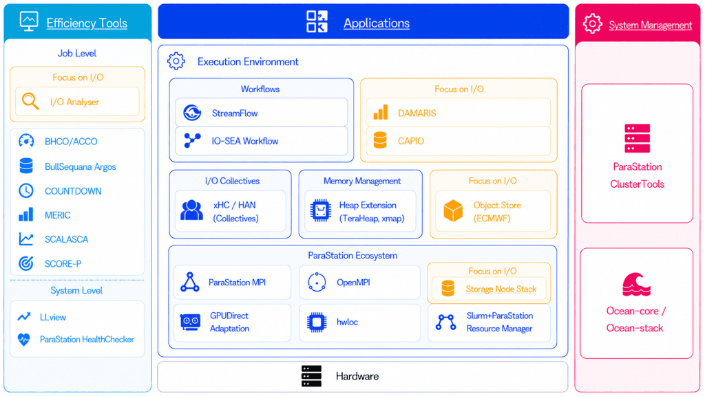
Task: Click the Applications grid icon
Action: pyautogui.click(x=317, y=21)
